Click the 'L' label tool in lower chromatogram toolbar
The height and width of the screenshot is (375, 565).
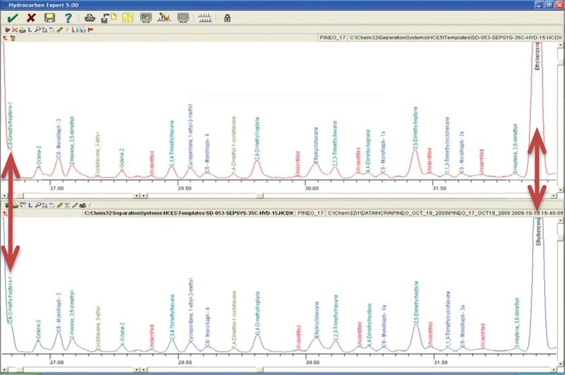(x=30, y=205)
